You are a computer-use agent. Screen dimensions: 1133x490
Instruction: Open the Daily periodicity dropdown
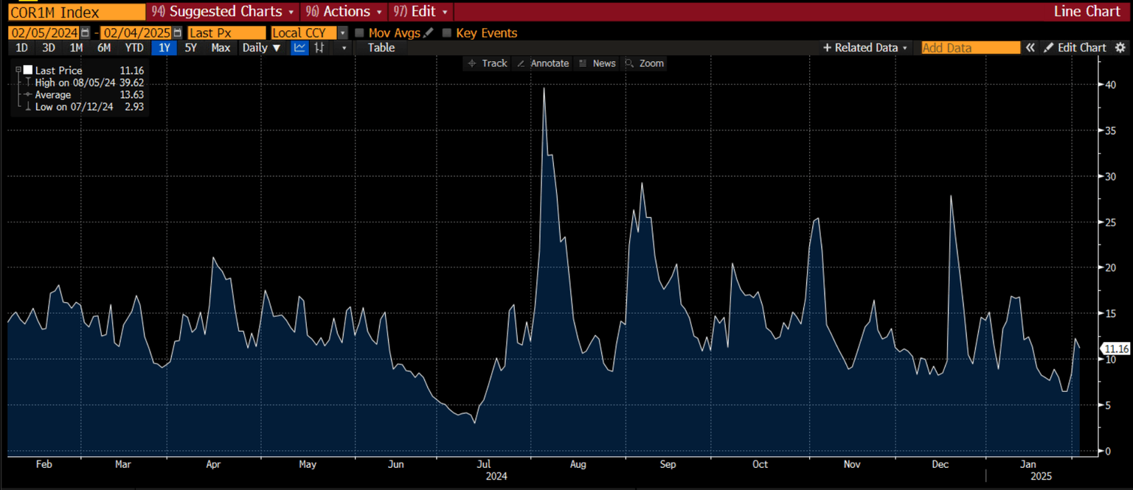pos(262,48)
